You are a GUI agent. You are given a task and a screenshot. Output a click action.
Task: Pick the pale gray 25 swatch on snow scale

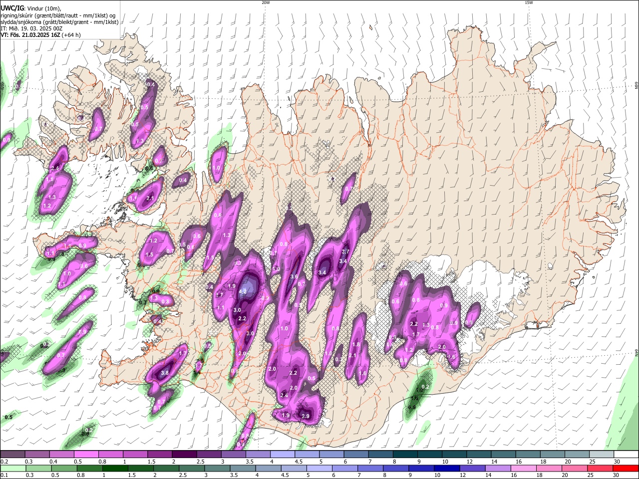click(x=602, y=455)
